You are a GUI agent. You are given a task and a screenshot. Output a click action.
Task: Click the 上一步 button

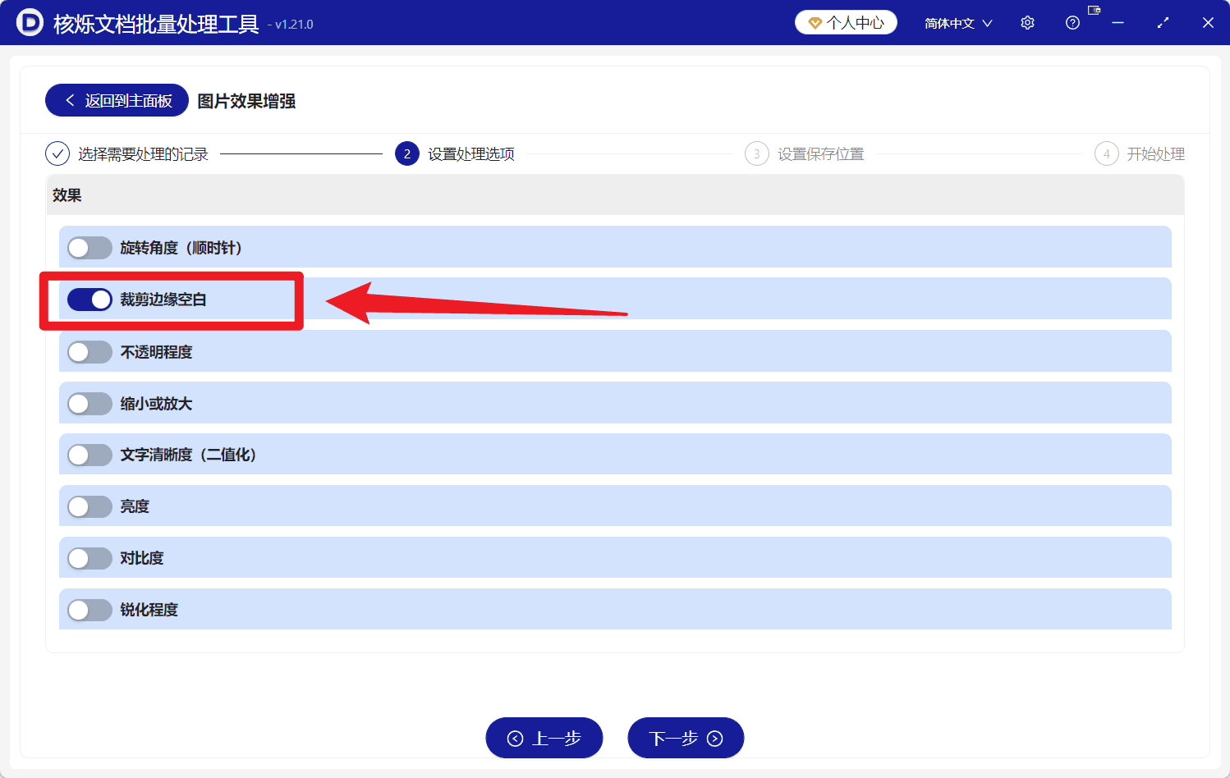[x=544, y=737]
